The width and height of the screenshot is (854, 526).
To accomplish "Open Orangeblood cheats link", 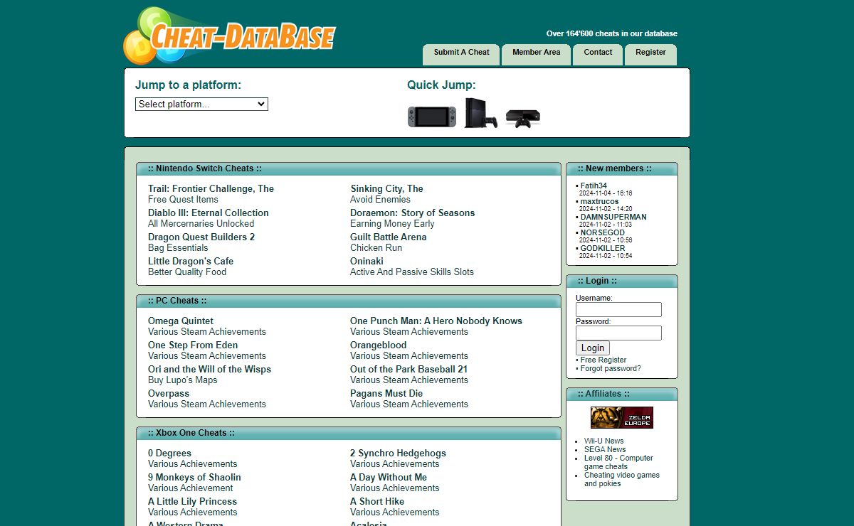I will 379,345.
